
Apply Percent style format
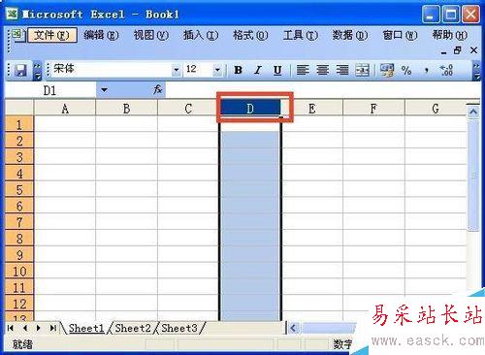[406, 70]
